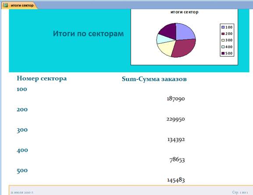This screenshot has width=253, height=195.
Task: Click the page number text in footer
Action: 240,192
